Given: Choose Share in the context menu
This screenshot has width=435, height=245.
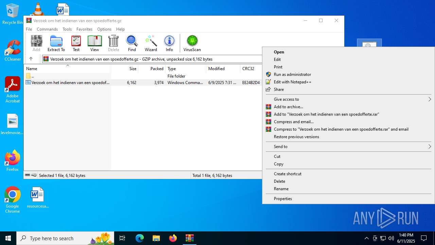Looking at the screenshot, I should (348, 89).
